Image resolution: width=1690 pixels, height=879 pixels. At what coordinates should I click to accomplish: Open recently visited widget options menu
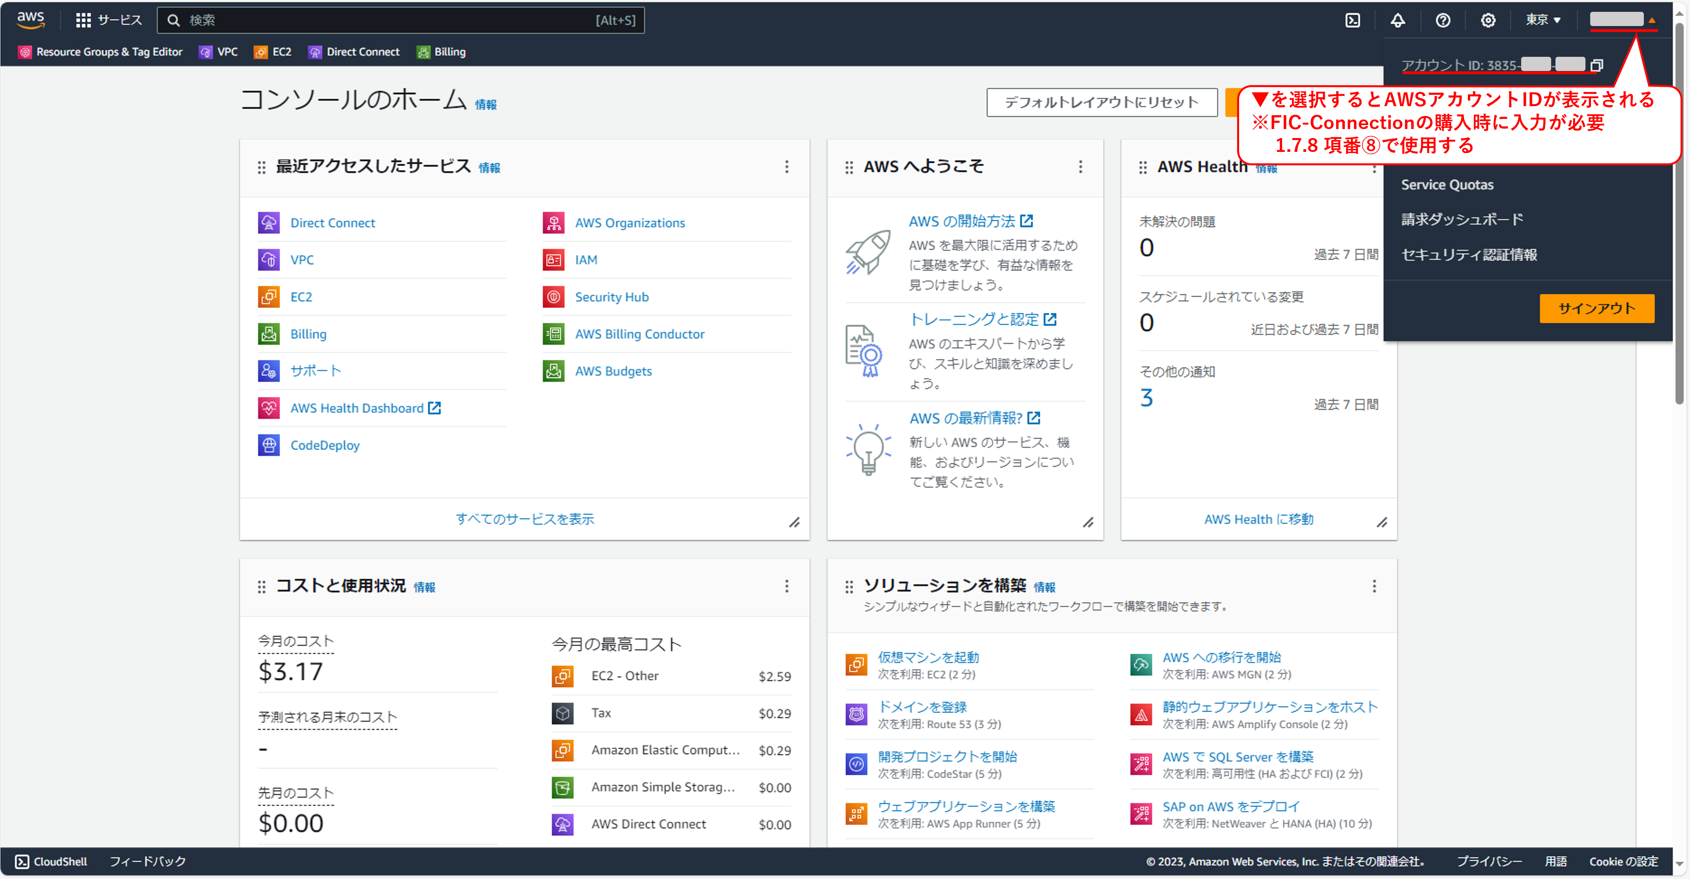coord(787,167)
